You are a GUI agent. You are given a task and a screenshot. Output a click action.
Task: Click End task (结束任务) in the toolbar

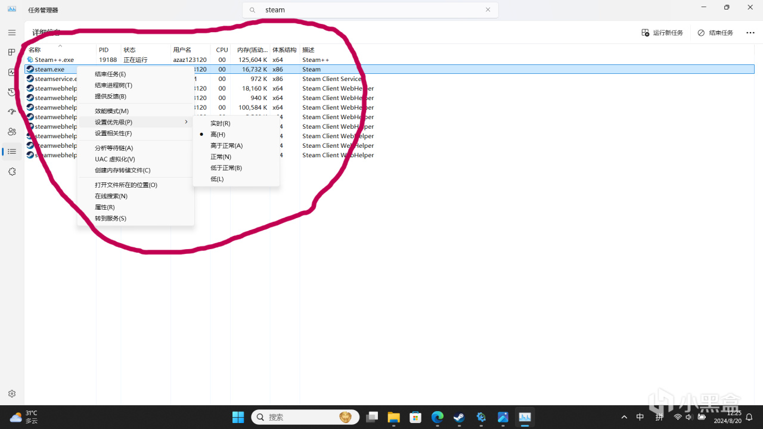click(715, 33)
